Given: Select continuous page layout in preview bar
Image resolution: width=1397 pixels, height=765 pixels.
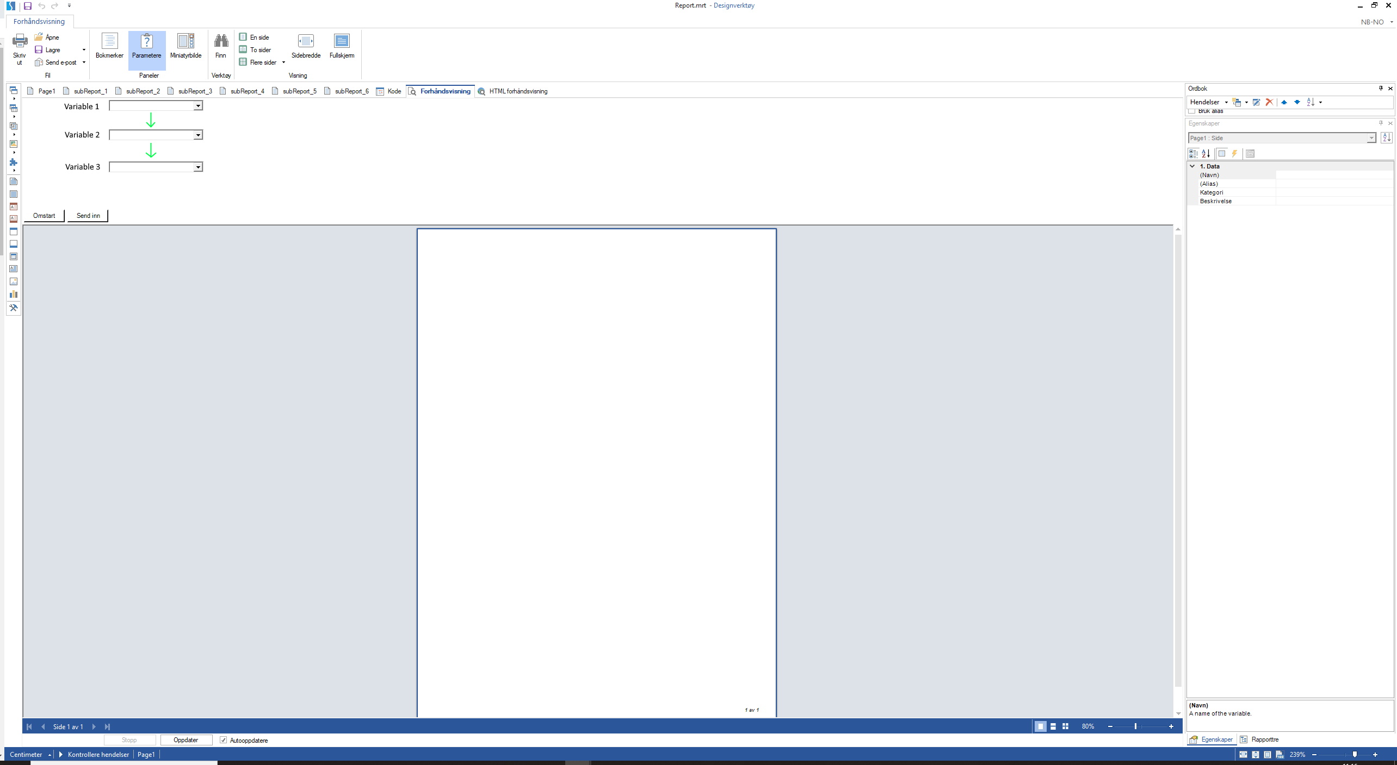Looking at the screenshot, I should (x=1053, y=726).
